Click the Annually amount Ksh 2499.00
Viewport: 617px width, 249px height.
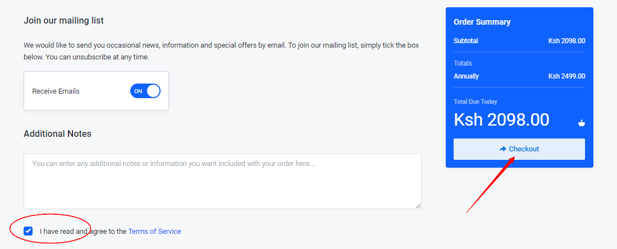pyautogui.click(x=566, y=76)
